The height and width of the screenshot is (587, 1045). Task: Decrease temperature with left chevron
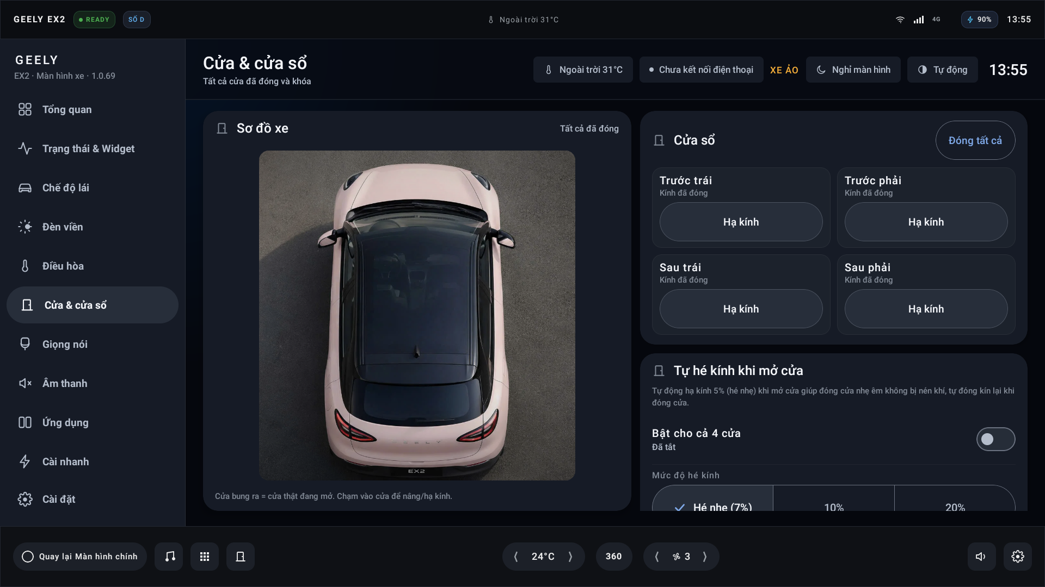tap(516, 556)
